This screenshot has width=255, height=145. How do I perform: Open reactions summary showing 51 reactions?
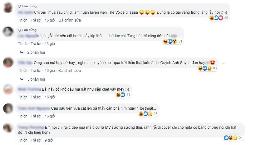click(173, 41)
